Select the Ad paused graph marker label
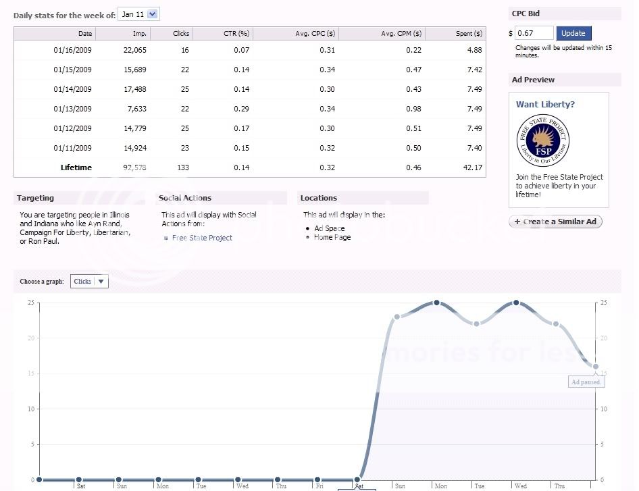This screenshot has height=491, width=639. (x=586, y=382)
